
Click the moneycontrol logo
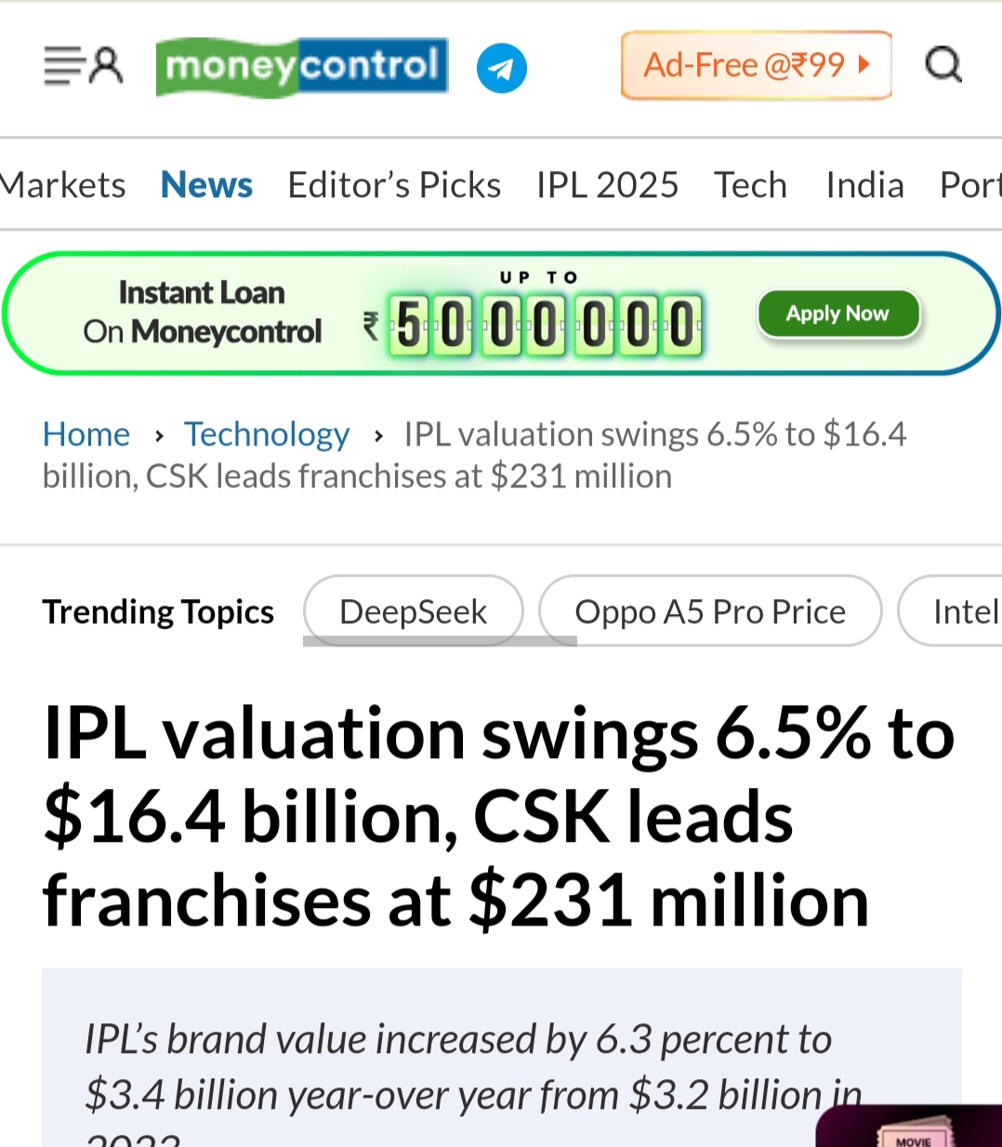[302, 66]
